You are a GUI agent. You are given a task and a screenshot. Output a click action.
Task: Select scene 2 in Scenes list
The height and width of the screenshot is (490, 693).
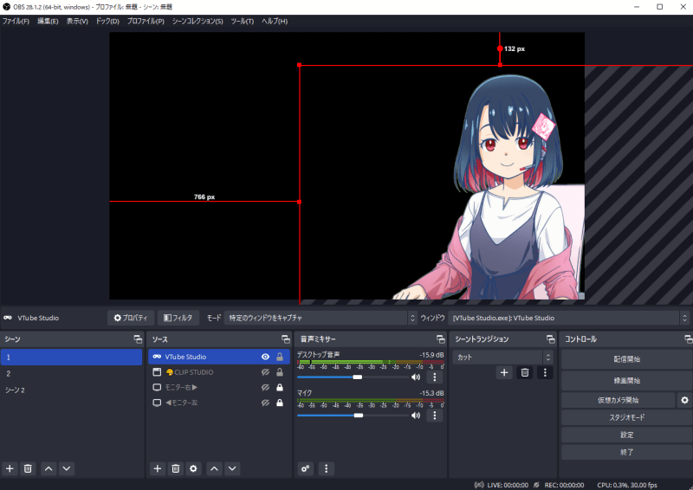pos(71,373)
